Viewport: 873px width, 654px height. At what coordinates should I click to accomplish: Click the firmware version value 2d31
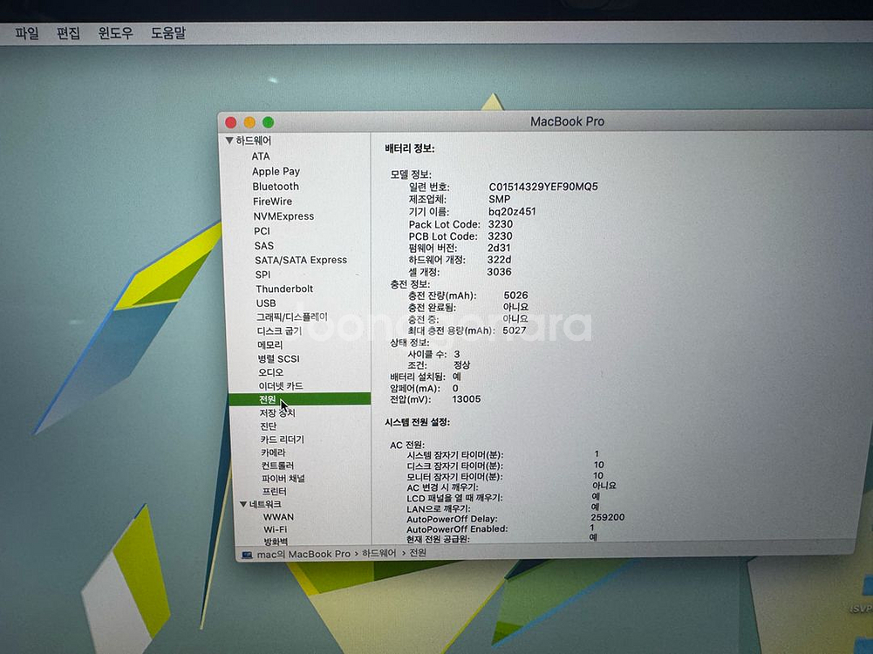499,248
